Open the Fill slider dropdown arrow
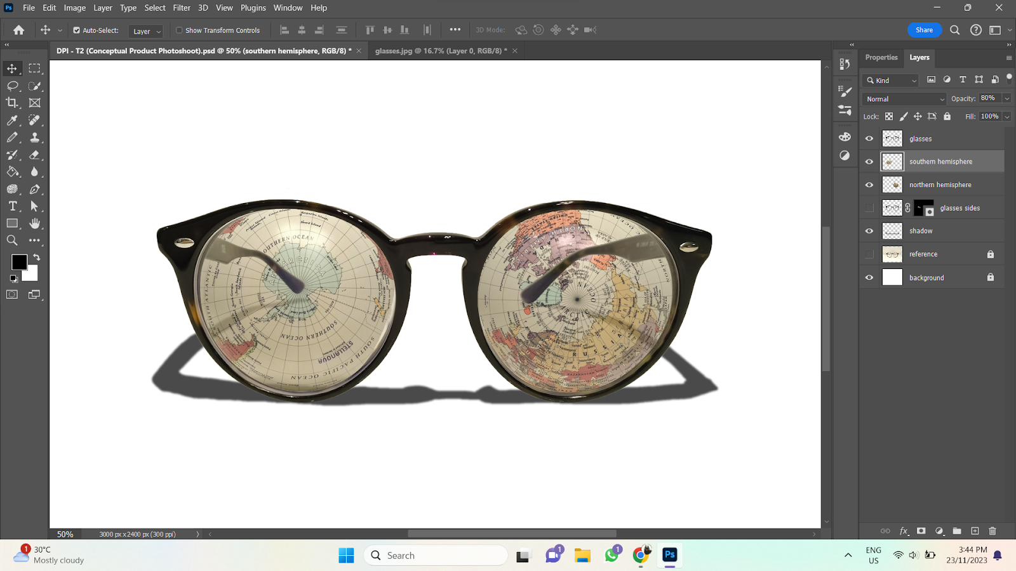Screen dimensions: 1016x571 click(x=1006, y=117)
